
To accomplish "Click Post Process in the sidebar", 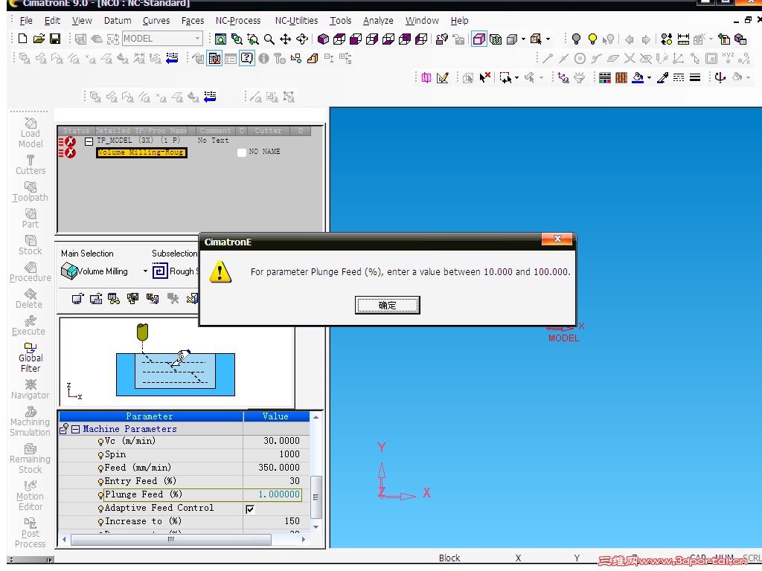I will (30, 533).
